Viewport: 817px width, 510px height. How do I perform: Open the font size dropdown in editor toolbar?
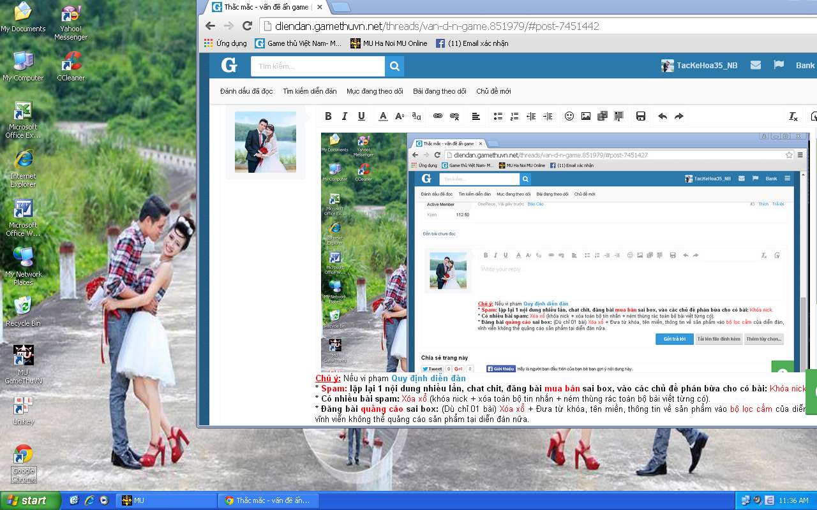pos(400,116)
